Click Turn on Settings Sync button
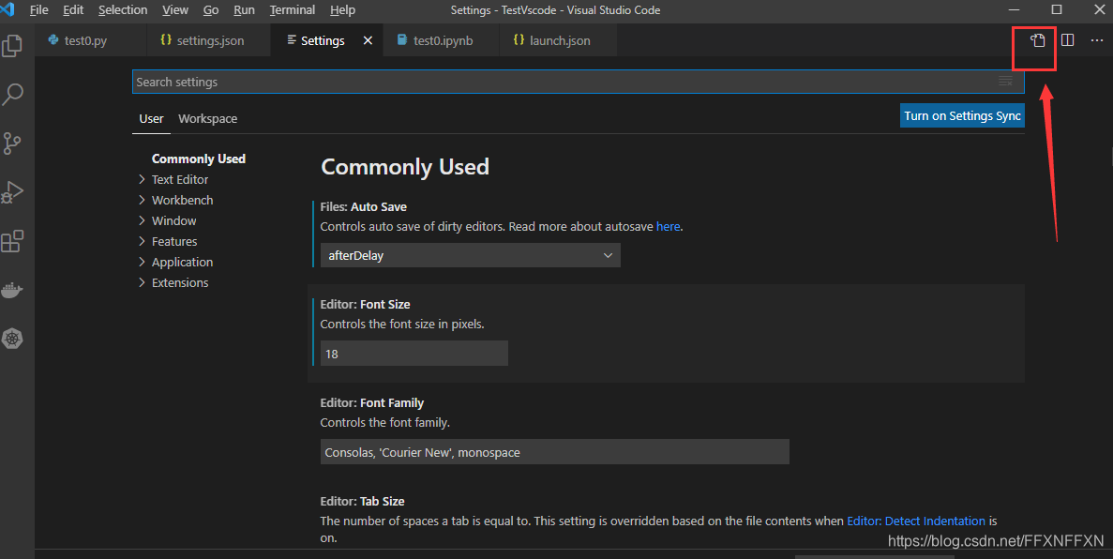This screenshot has width=1113, height=559. tap(962, 115)
